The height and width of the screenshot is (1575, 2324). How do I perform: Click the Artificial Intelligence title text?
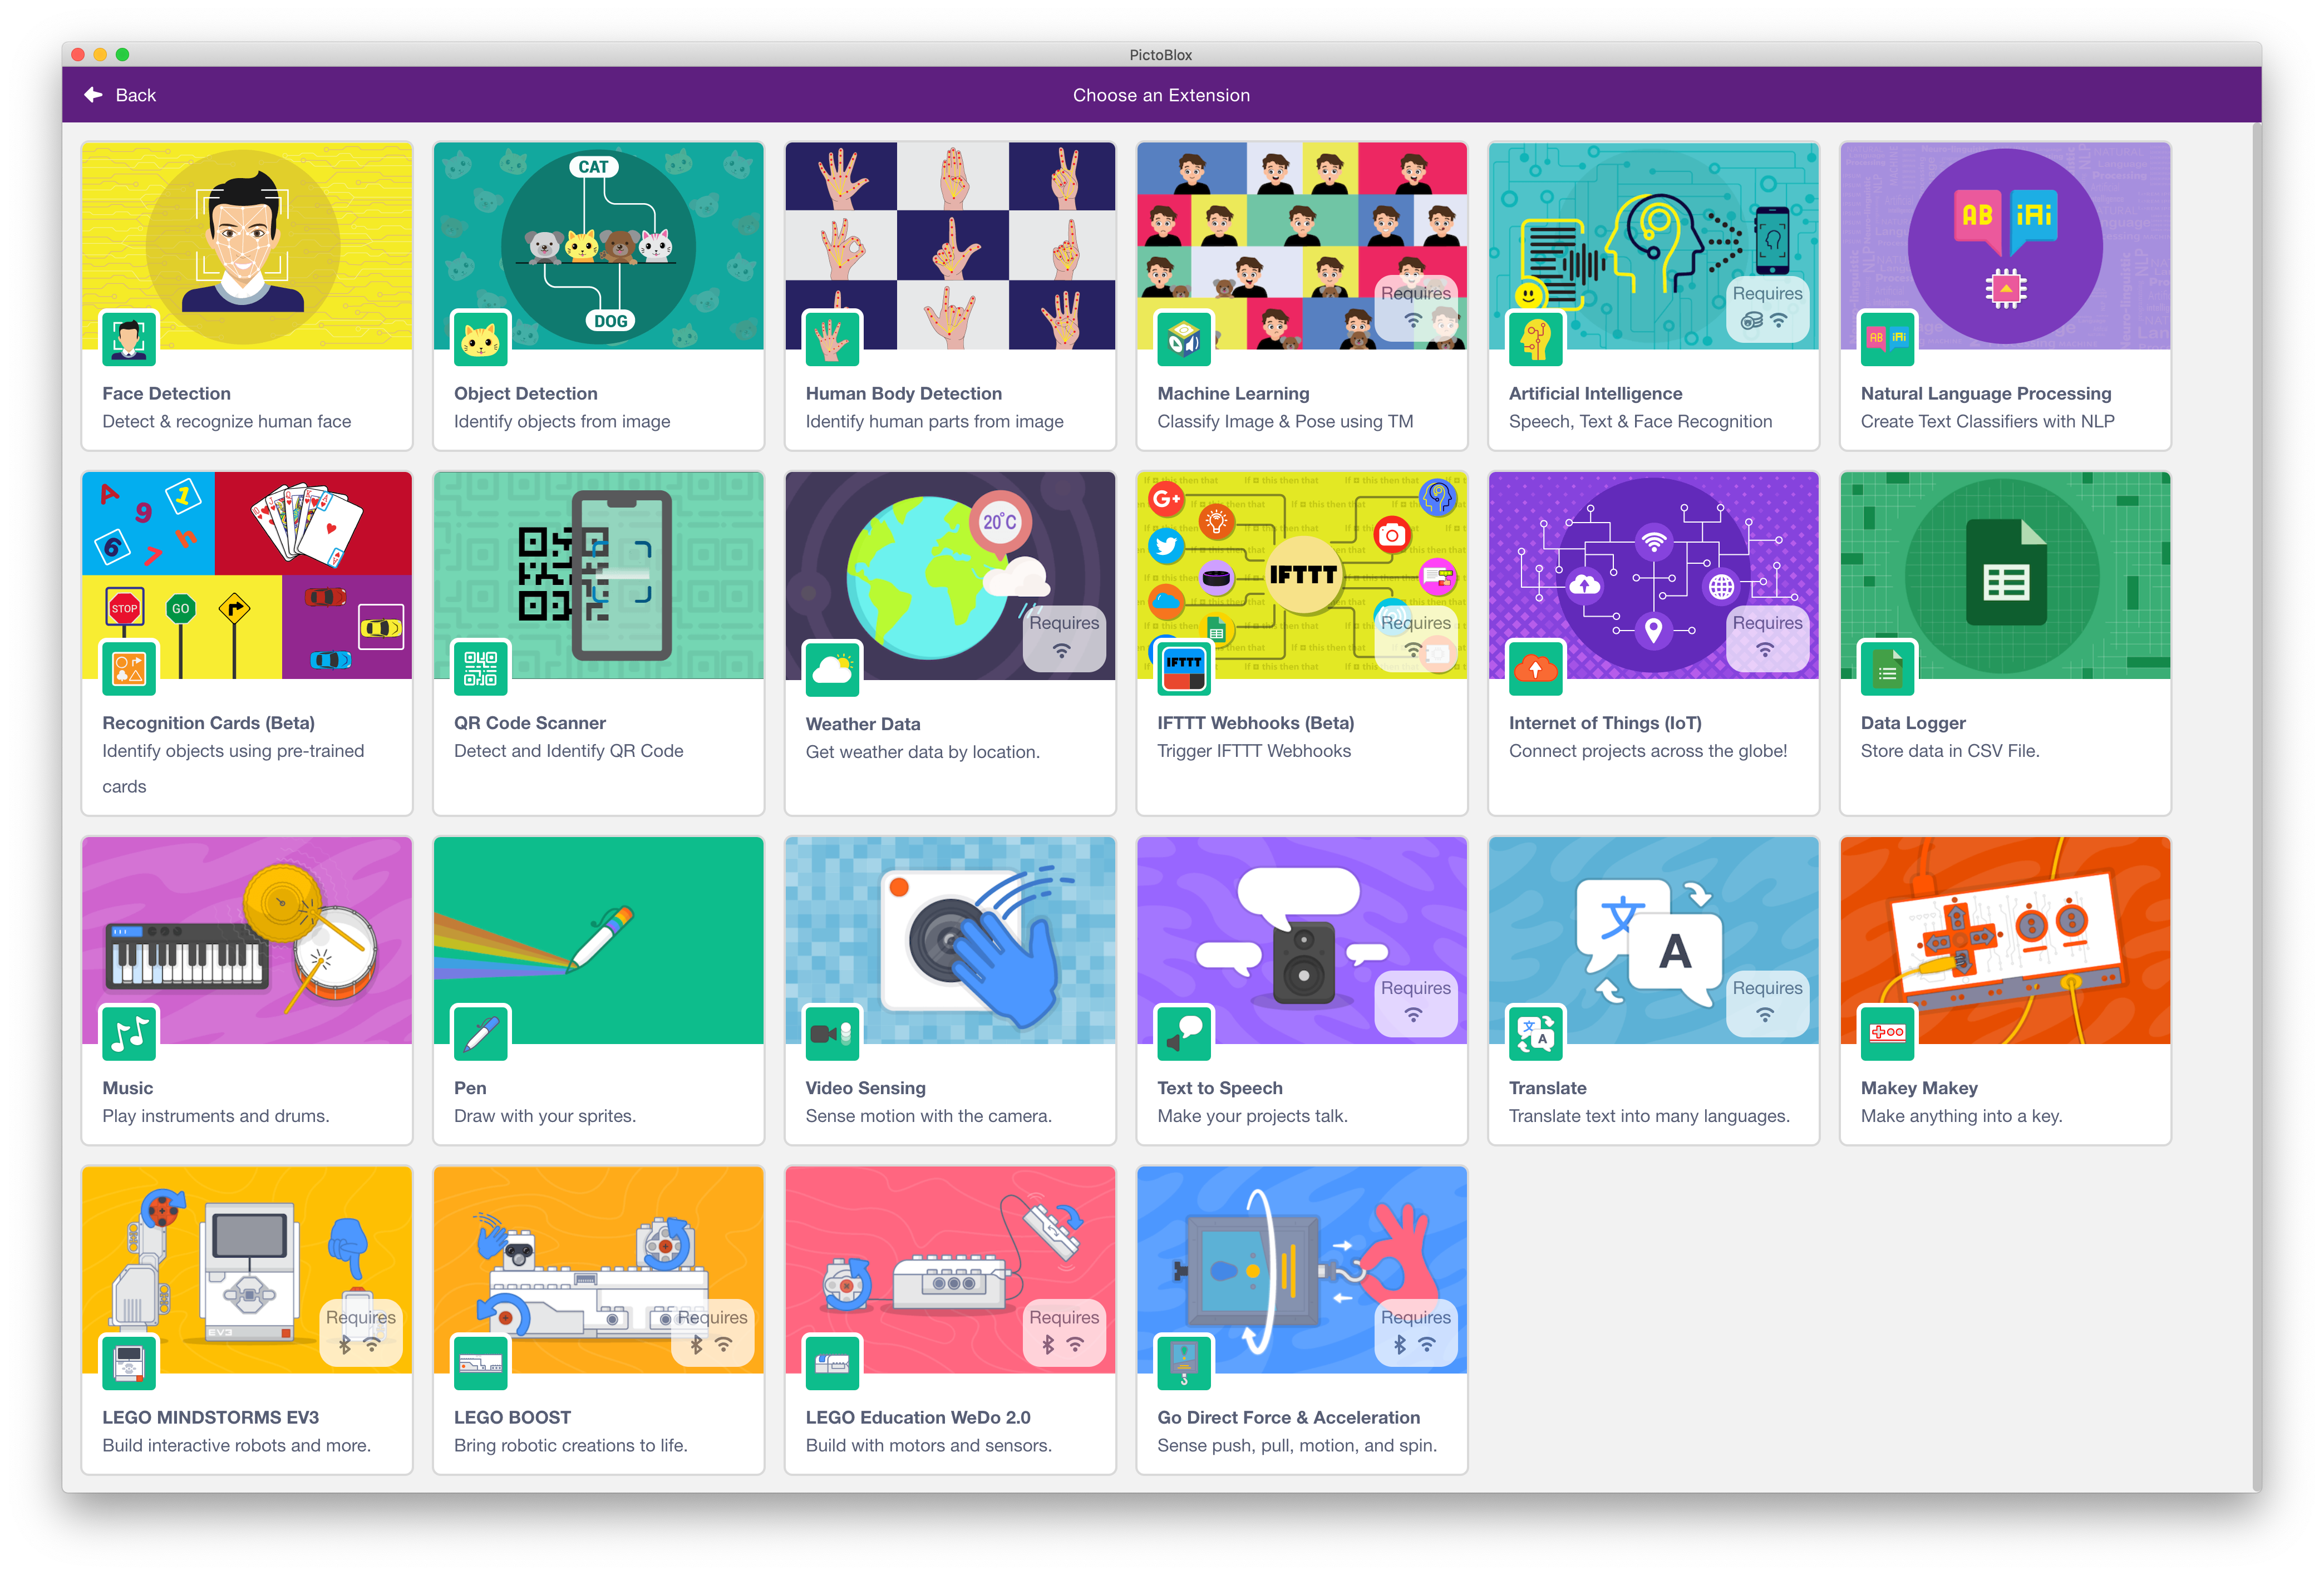(x=1595, y=393)
